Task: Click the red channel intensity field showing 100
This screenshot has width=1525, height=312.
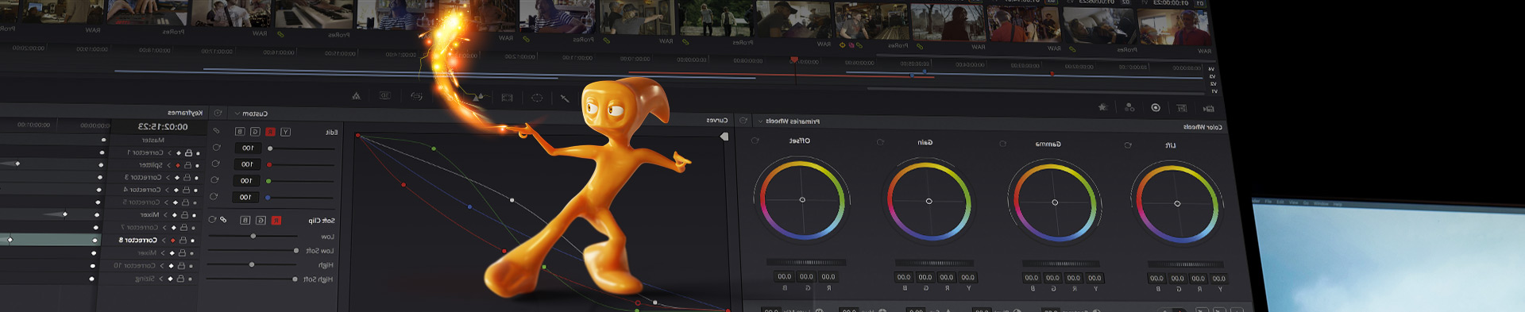Action: click(x=247, y=164)
